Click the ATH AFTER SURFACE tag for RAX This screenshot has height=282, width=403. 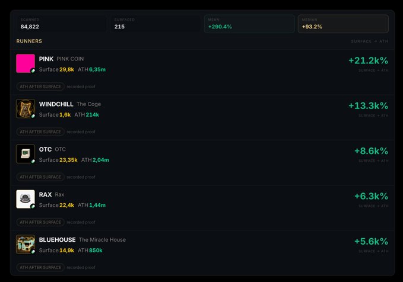click(40, 222)
